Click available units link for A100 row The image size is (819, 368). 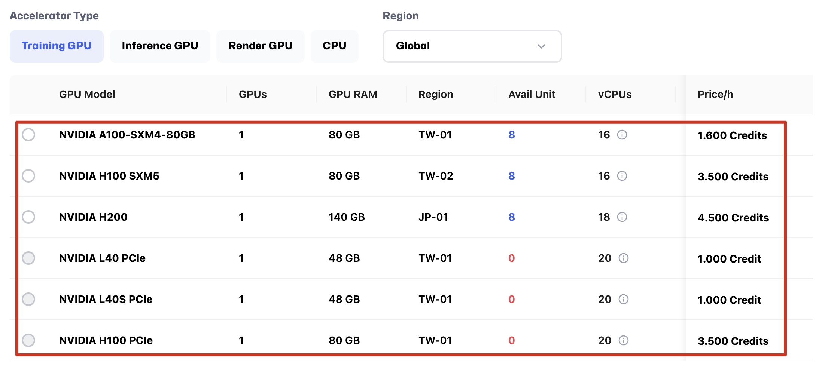pos(511,135)
